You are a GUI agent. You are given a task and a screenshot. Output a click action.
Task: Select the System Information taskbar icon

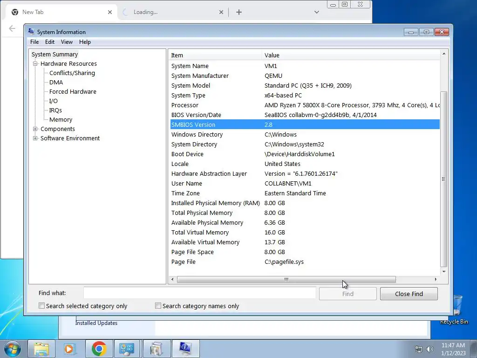185,349
